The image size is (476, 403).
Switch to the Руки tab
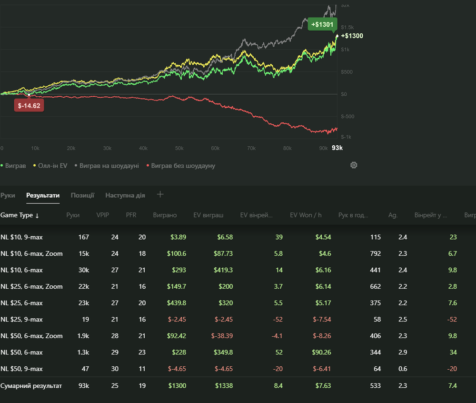tap(8, 195)
